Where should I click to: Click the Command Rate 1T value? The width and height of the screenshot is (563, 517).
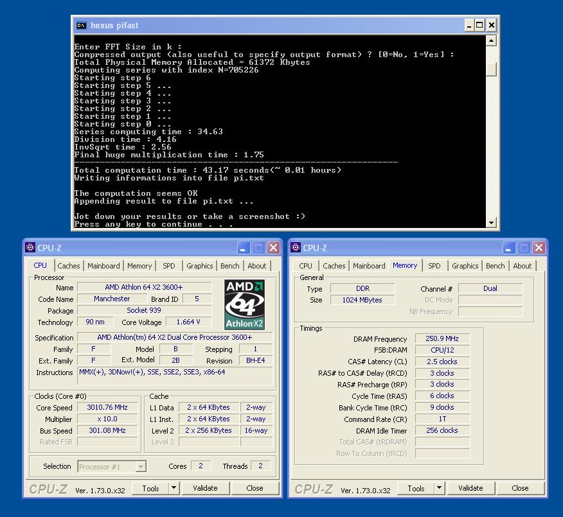click(442, 419)
